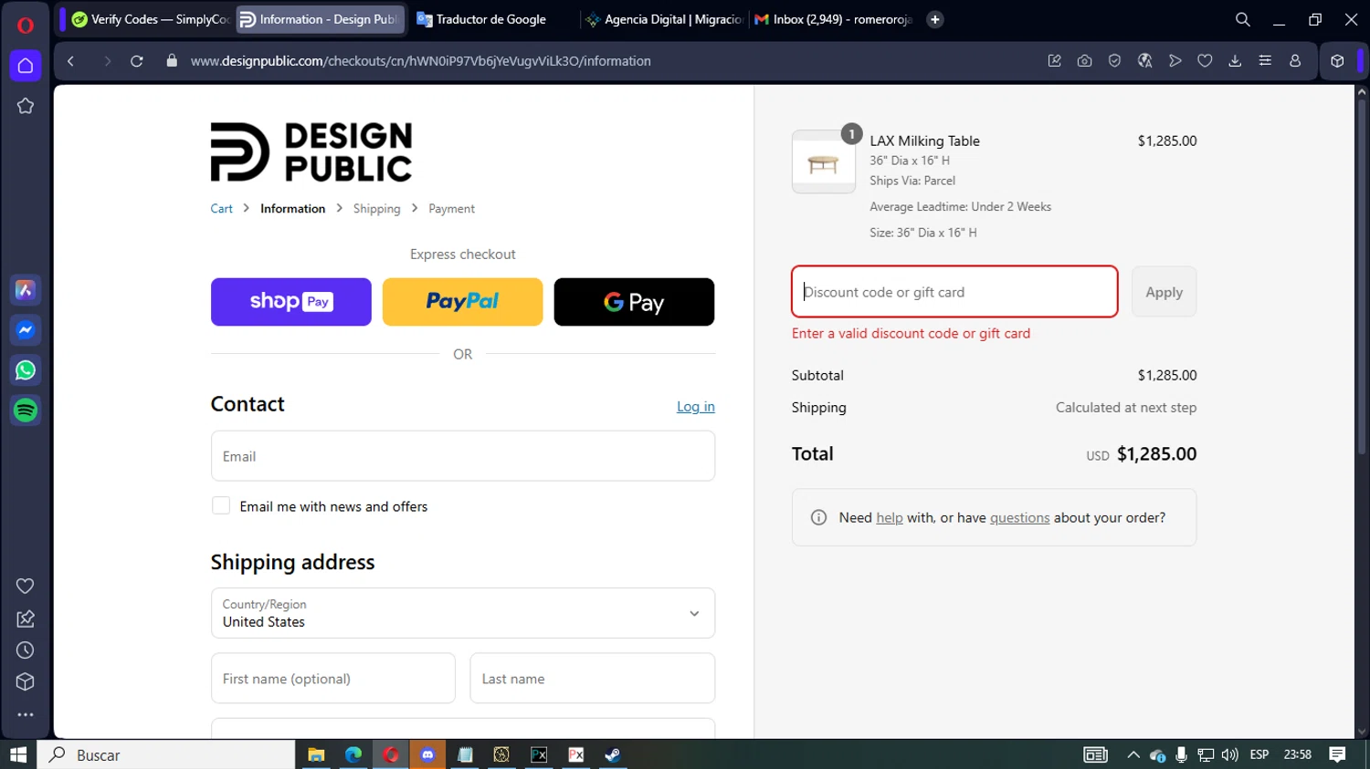
Task: Pay with Google Pay button
Action: coord(634,302)
